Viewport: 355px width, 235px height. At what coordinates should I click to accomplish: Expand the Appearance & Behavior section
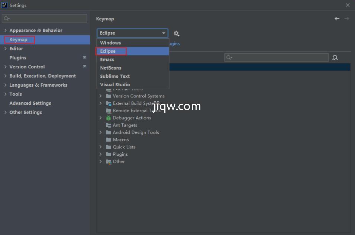point(6,30)
